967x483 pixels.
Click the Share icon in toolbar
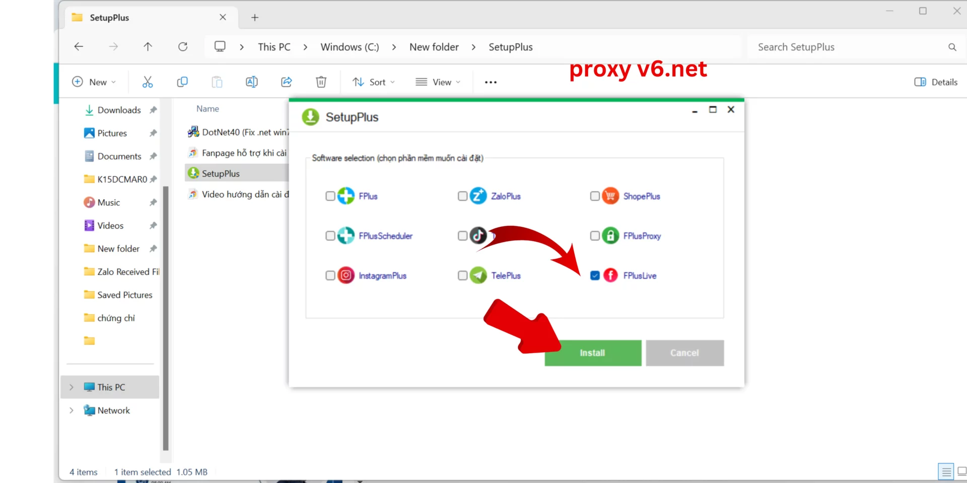pos(287,82)
